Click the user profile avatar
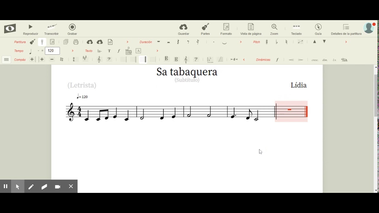 click(x=369, y=28)
